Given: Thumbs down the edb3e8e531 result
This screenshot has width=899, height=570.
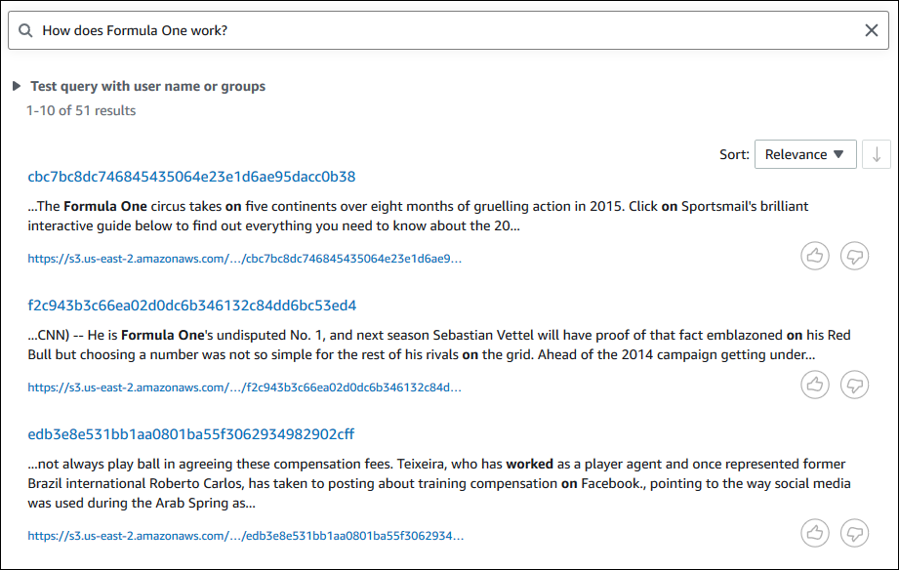Looking at the screenshot, I should pyautogui.click(x=854, y=533).
